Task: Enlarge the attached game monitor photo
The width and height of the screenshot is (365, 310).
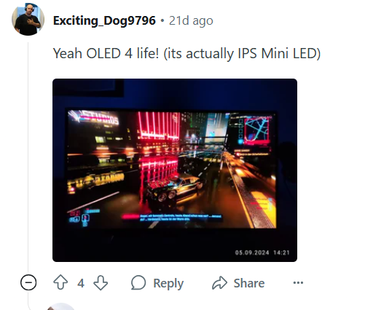Action: (175, 170)
